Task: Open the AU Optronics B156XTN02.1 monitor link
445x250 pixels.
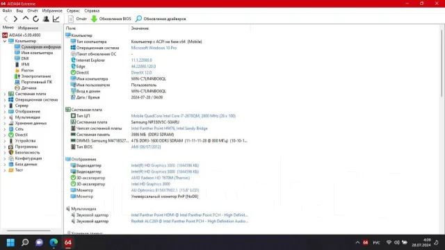Action: pyautogui.click(x=165, y=190)
